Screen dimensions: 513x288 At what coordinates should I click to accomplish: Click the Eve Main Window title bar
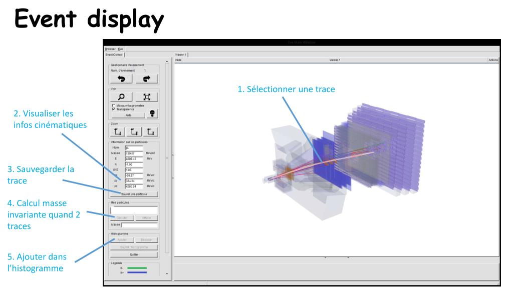[x=301, y=42]
